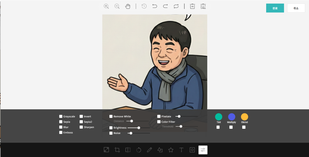Pick the green Tint color swatch
The image size is (309, 157).
click(x=219, y=117)
